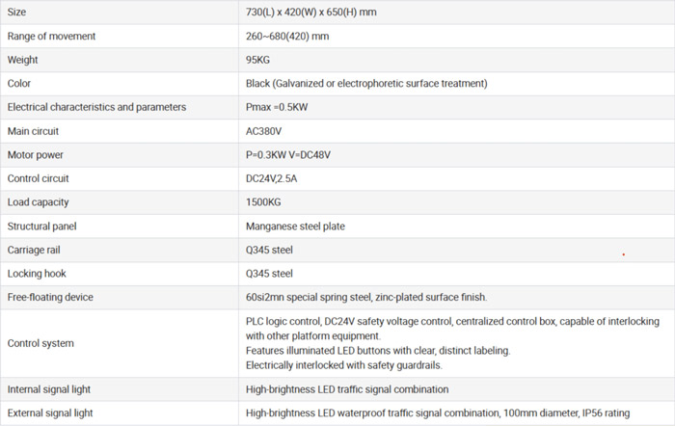Screen dimensions: 675x426
Task: Click the Locking hook Q345 steel value
Action: (269, 274)
